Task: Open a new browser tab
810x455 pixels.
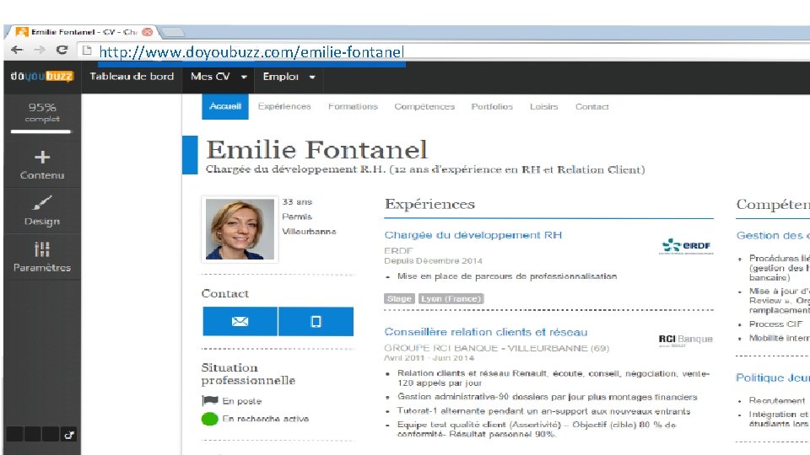Action: point(172,33)
